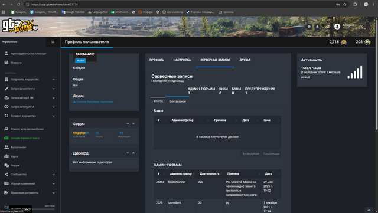Click the Запросить имущество building icon
The width and height of the screenshot is (378, 213).
point(6,80)
